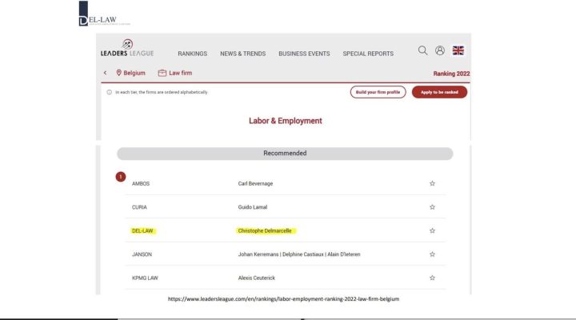Click lawyer name Carl Bevernage
Viewport: 576px width, 320px height.
pos(255,184)
